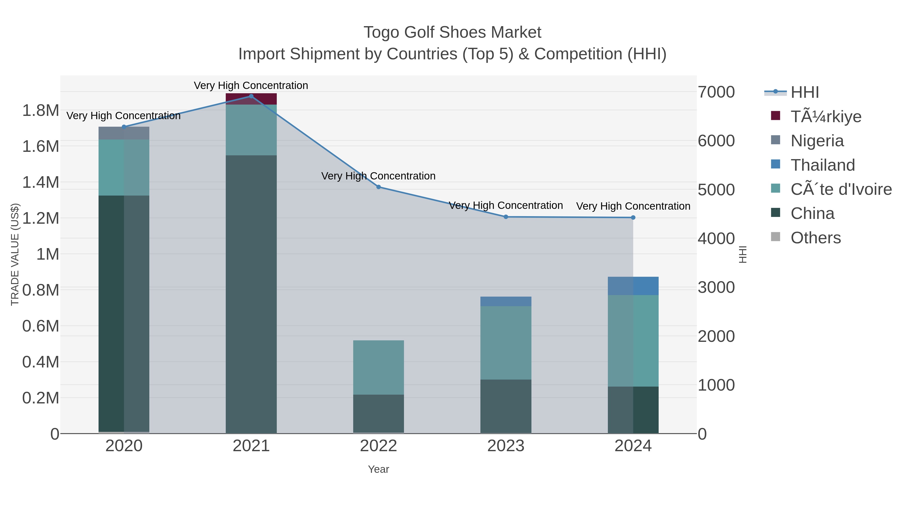Select the 2023 HHI line marker
The image size is (905, 509).
506,217
